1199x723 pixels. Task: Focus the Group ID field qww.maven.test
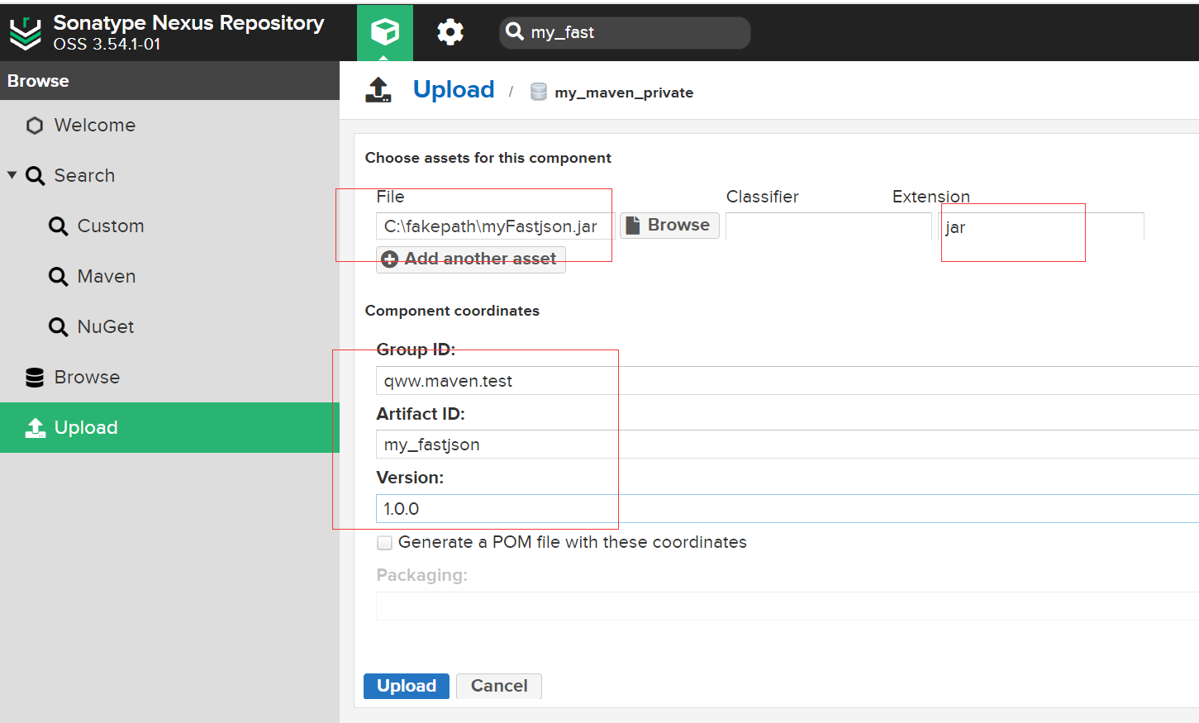click(787, 381)
